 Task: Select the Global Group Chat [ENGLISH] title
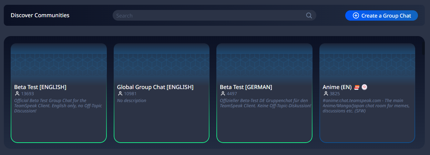coord(155,87)
